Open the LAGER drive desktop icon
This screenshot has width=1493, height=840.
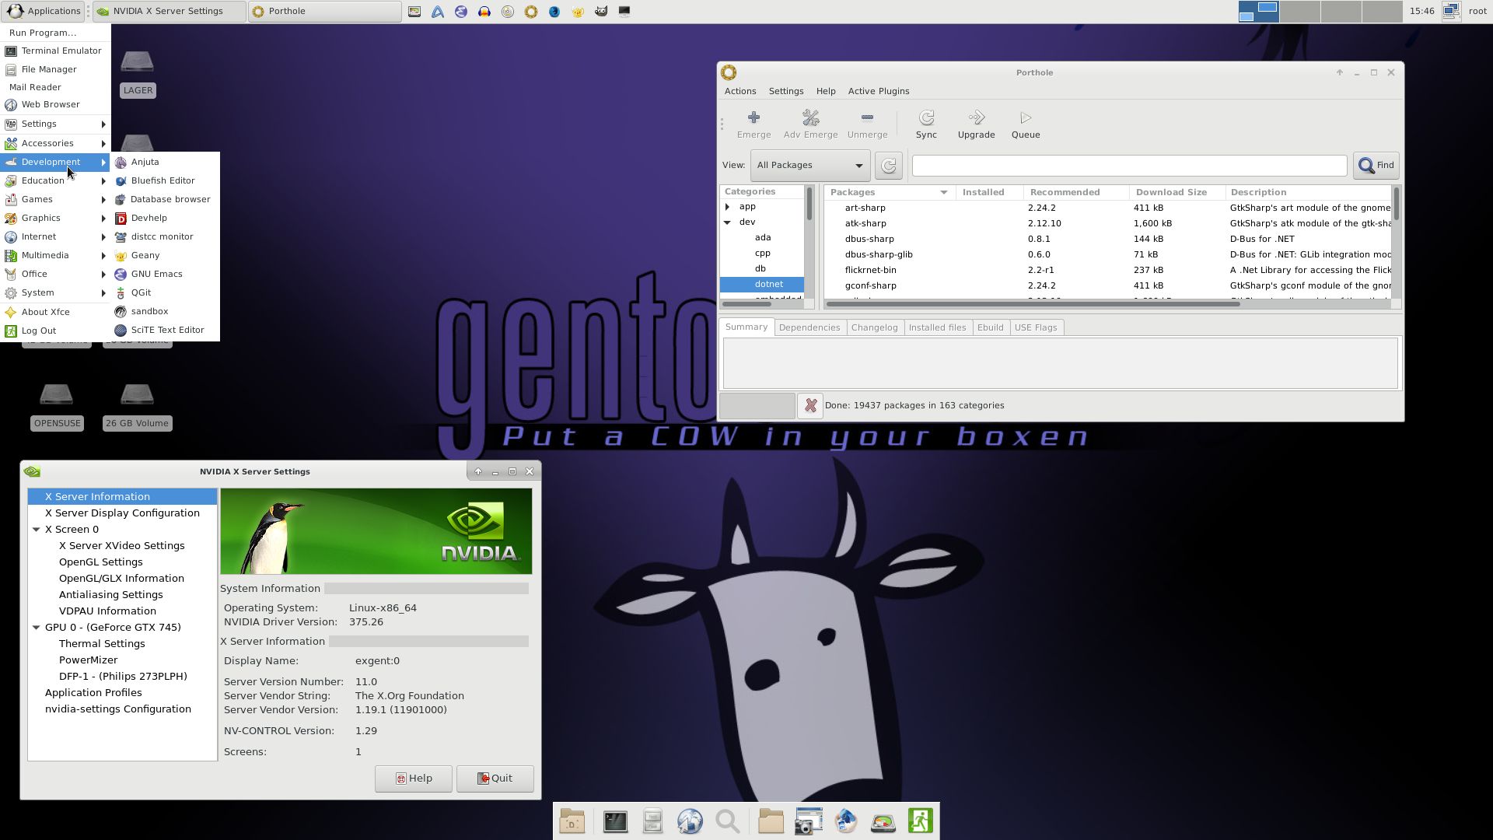(138, 73)
